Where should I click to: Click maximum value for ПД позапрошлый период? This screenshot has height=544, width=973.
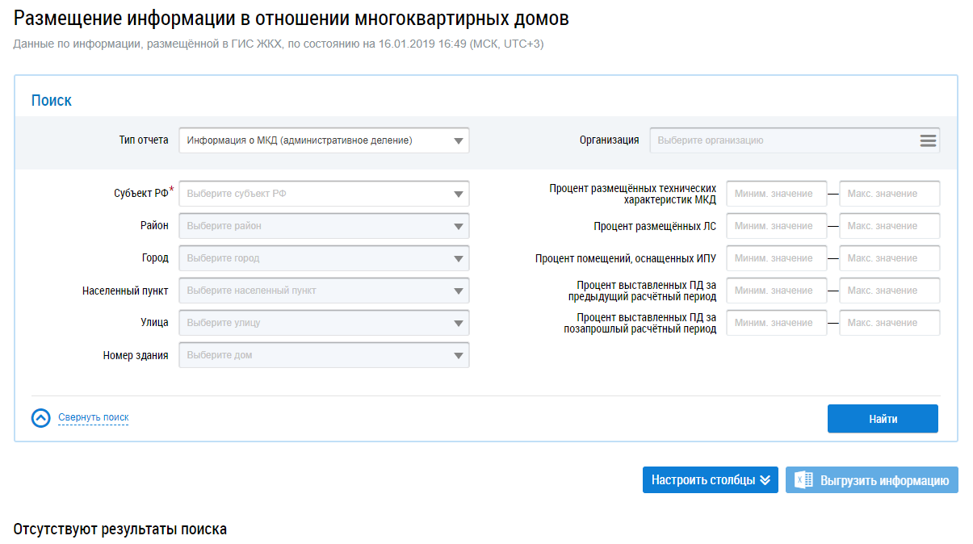click(889, 323)
